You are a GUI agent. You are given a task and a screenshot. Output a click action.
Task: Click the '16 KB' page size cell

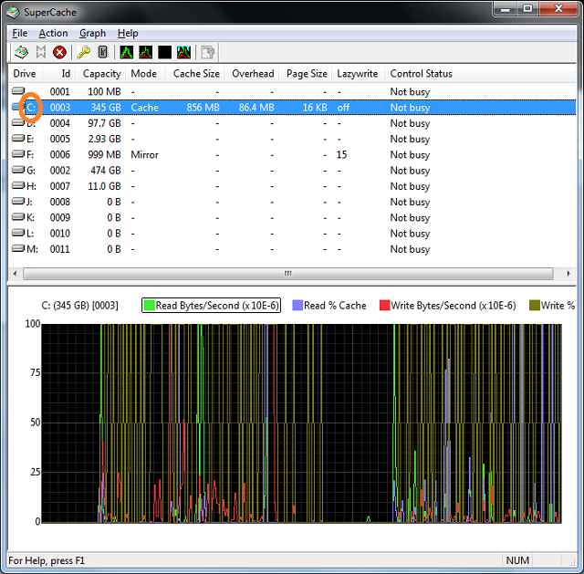[x=315, y=108]
